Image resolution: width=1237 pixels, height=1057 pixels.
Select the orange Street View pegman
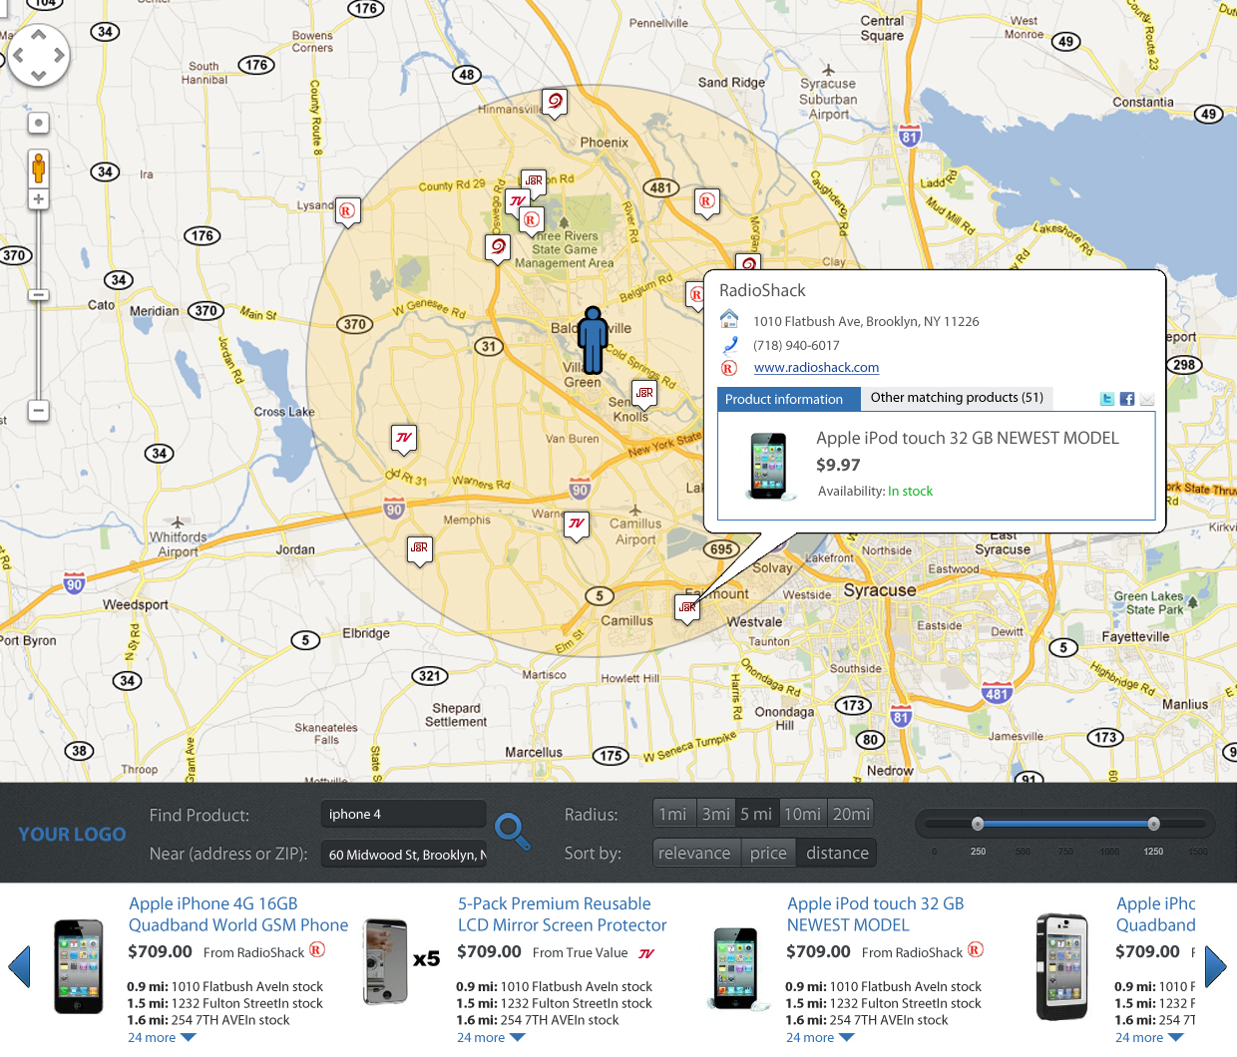pyautogui.click(x=38, y=168)
